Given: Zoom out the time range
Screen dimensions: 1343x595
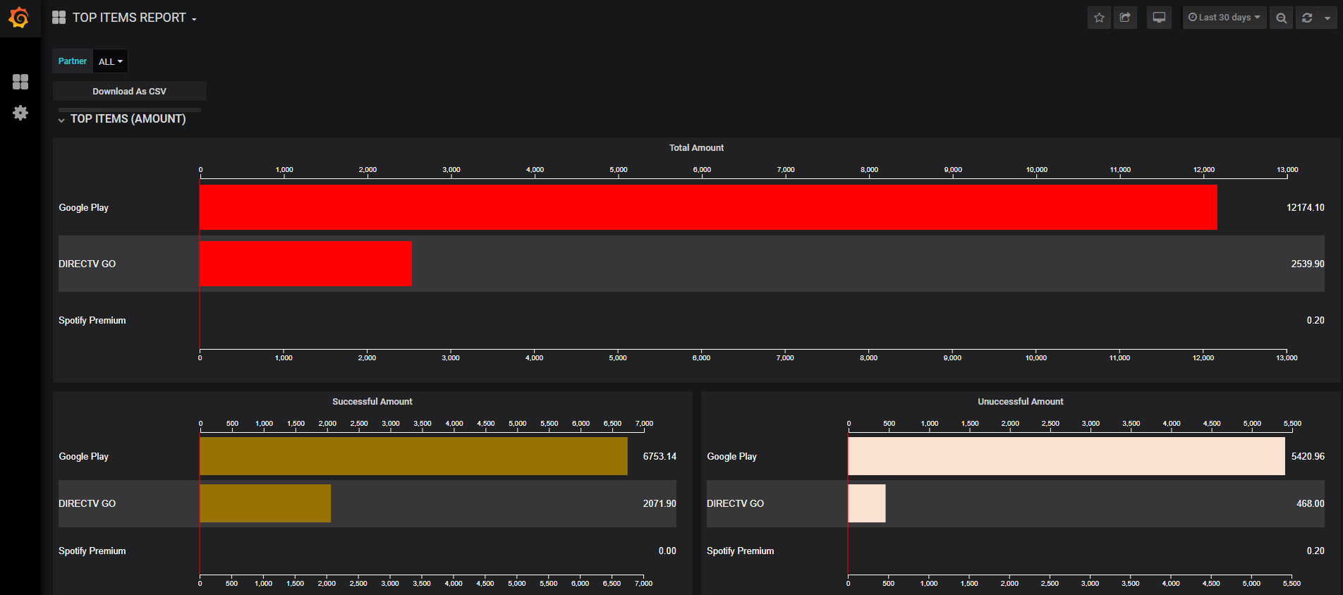Looking at the screenshot, I should pos(1281,18).
